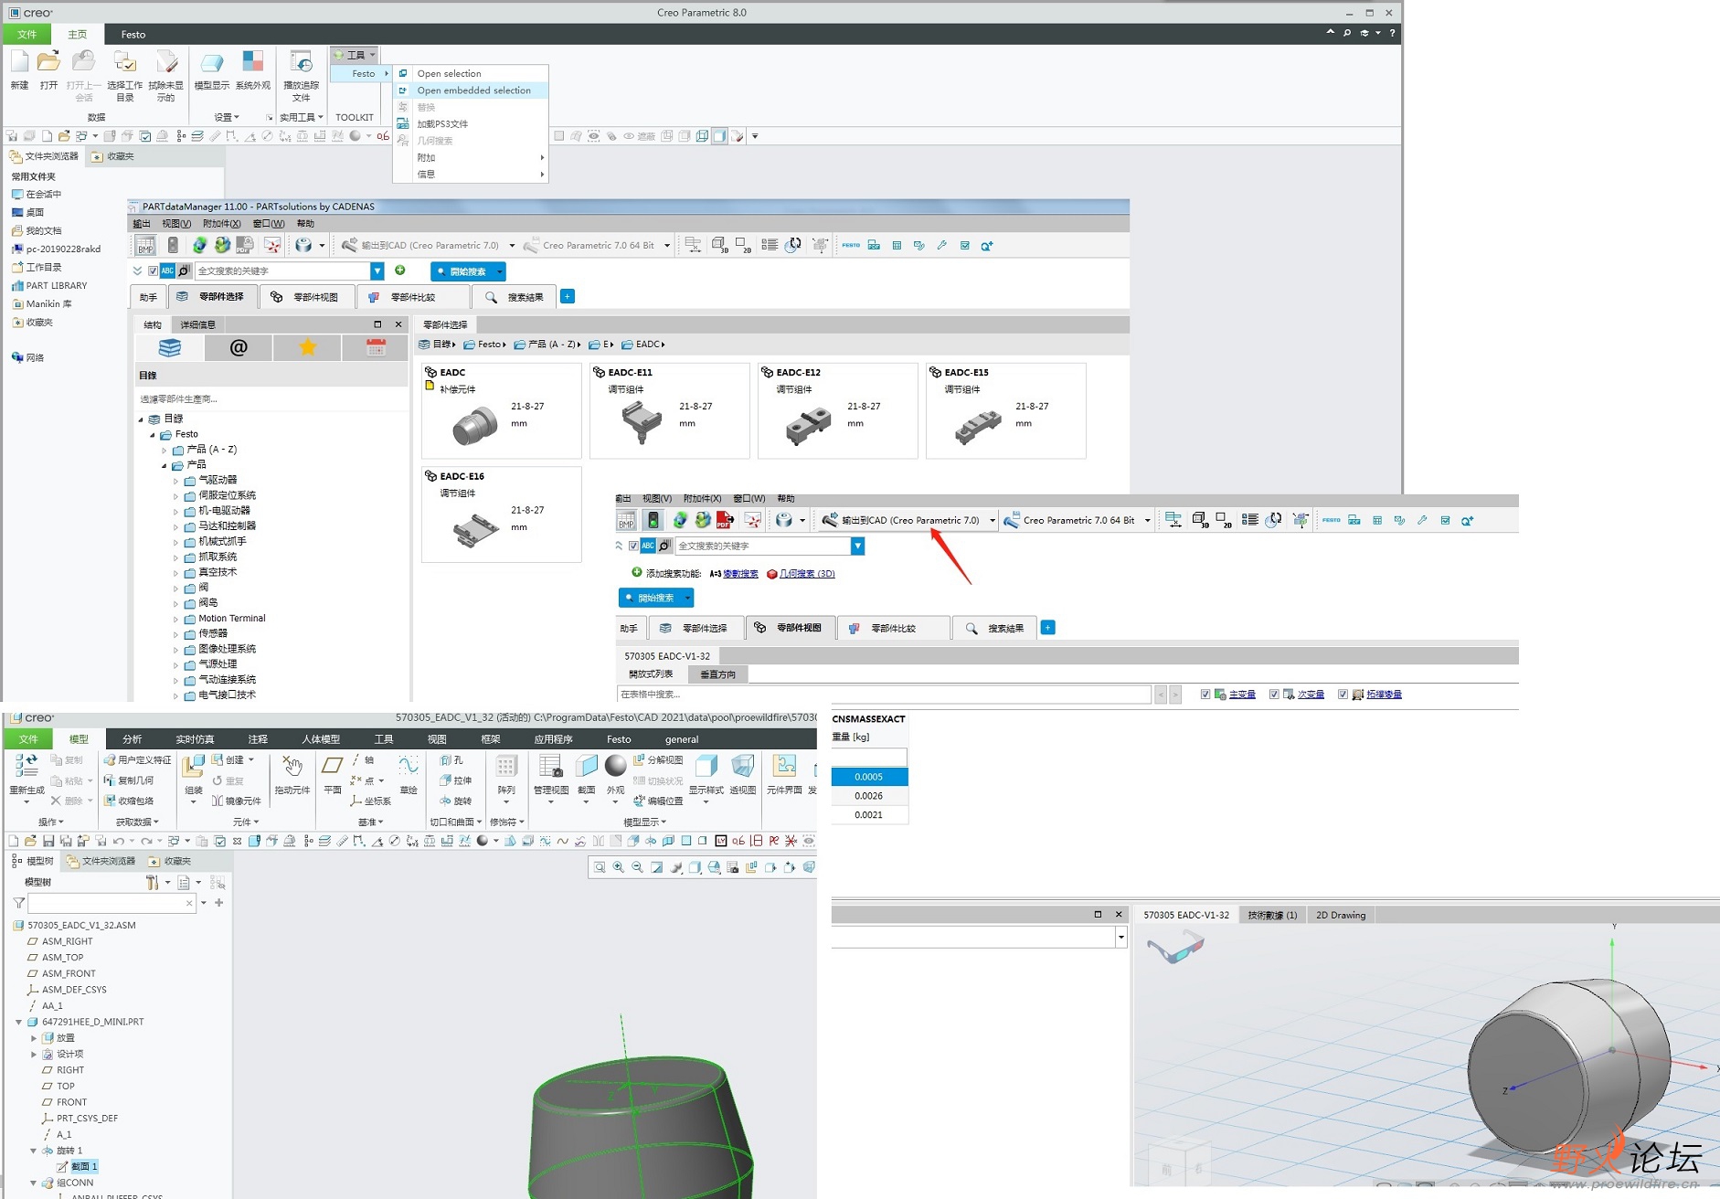The width and height of the screenshot is (1720, 1199).
Task: Click 输出到CAD (Creo Parametric 7.0) in the part view window
Action: click(x=900, y=520)
